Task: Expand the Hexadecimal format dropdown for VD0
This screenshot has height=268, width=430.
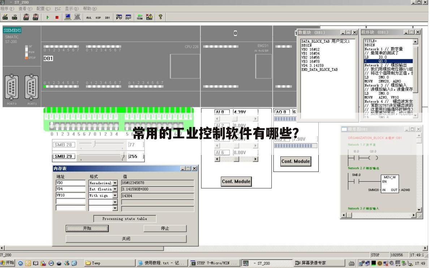Action: point(115,183)
